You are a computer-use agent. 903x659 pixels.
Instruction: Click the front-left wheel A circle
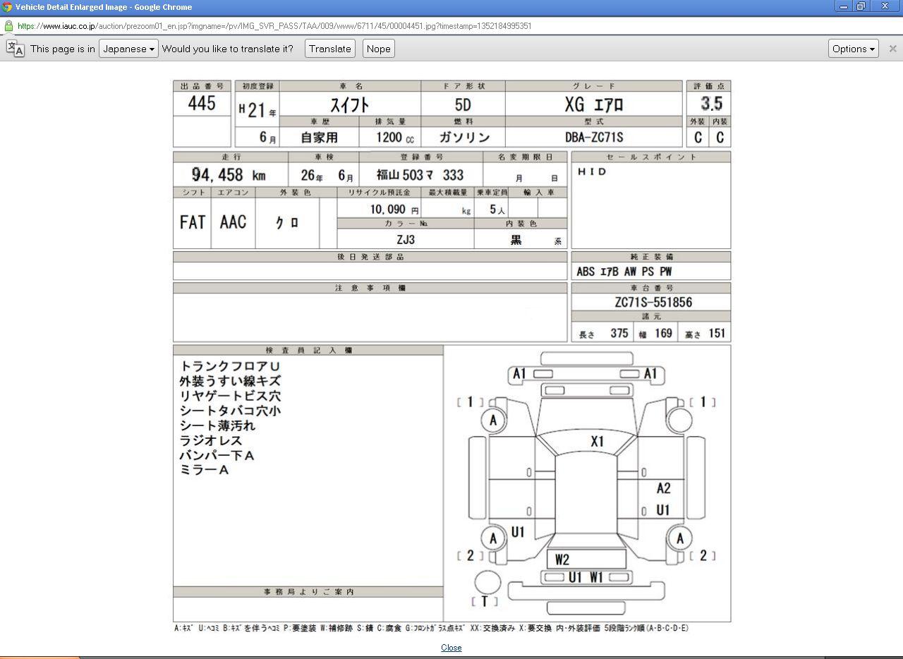click(x=493, y=421)
